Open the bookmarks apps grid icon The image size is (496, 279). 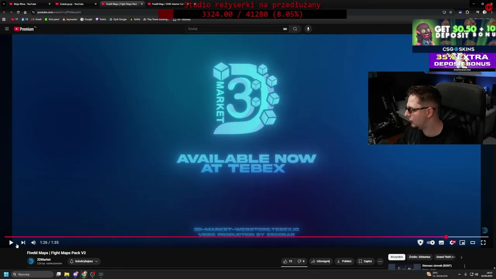tap(4, 19)
